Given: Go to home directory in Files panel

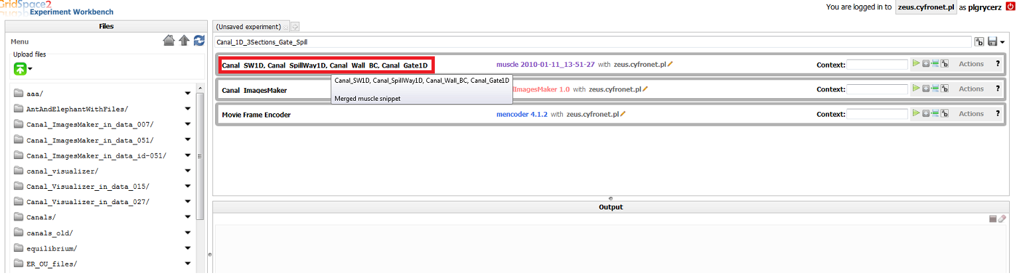Looking at the screenshot, I should [169, 41].
